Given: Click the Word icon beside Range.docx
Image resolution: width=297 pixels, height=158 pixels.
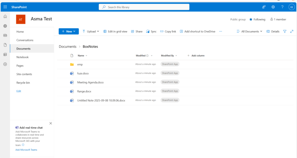Looking at the screenshot, I should (x=72, y=91).
